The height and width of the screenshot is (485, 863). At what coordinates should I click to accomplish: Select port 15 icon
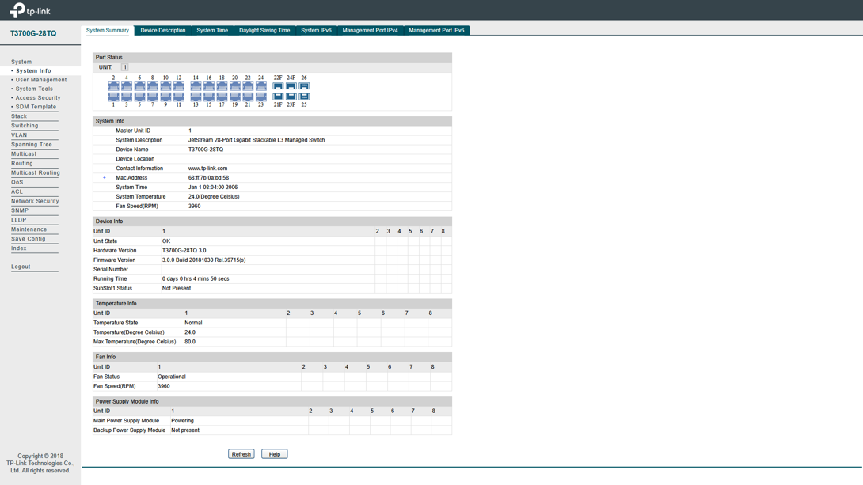point(208,97)
